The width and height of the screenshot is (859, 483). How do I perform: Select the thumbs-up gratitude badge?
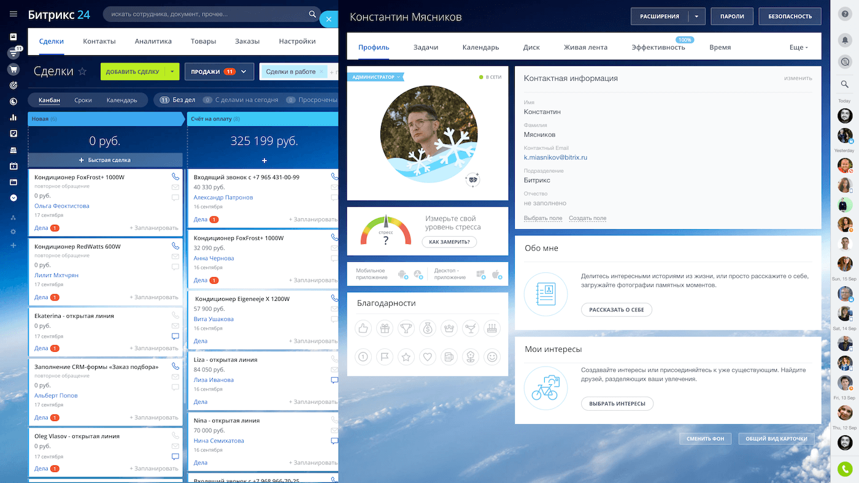pos(363,329)
